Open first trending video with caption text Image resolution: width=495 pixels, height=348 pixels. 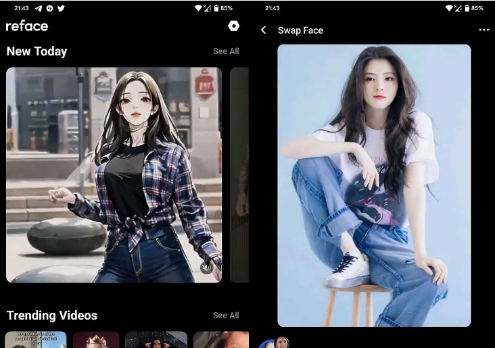(36, 339)
